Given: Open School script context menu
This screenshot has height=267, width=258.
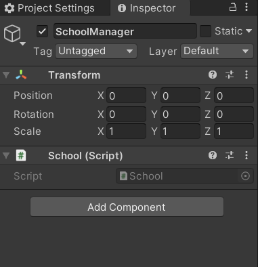Looking at the screenshot, I should (246, 155).
